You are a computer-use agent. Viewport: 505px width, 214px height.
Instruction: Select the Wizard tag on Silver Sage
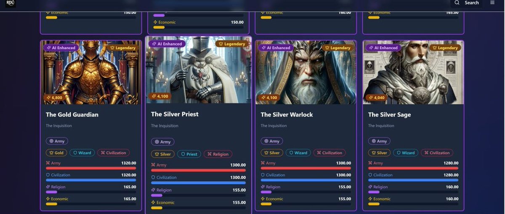406,153
